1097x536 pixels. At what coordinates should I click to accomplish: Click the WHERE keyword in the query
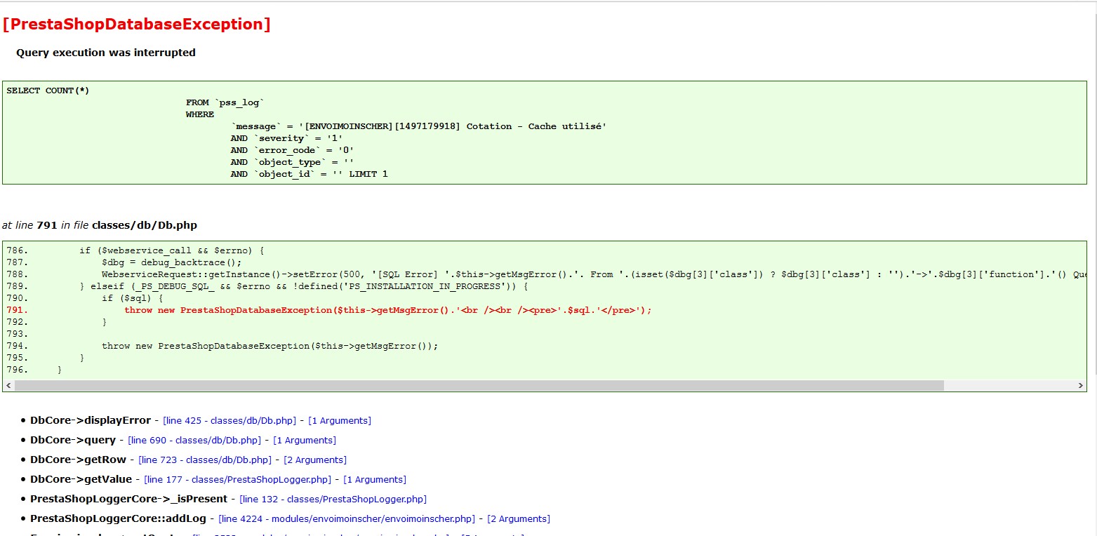coord(200,114)
